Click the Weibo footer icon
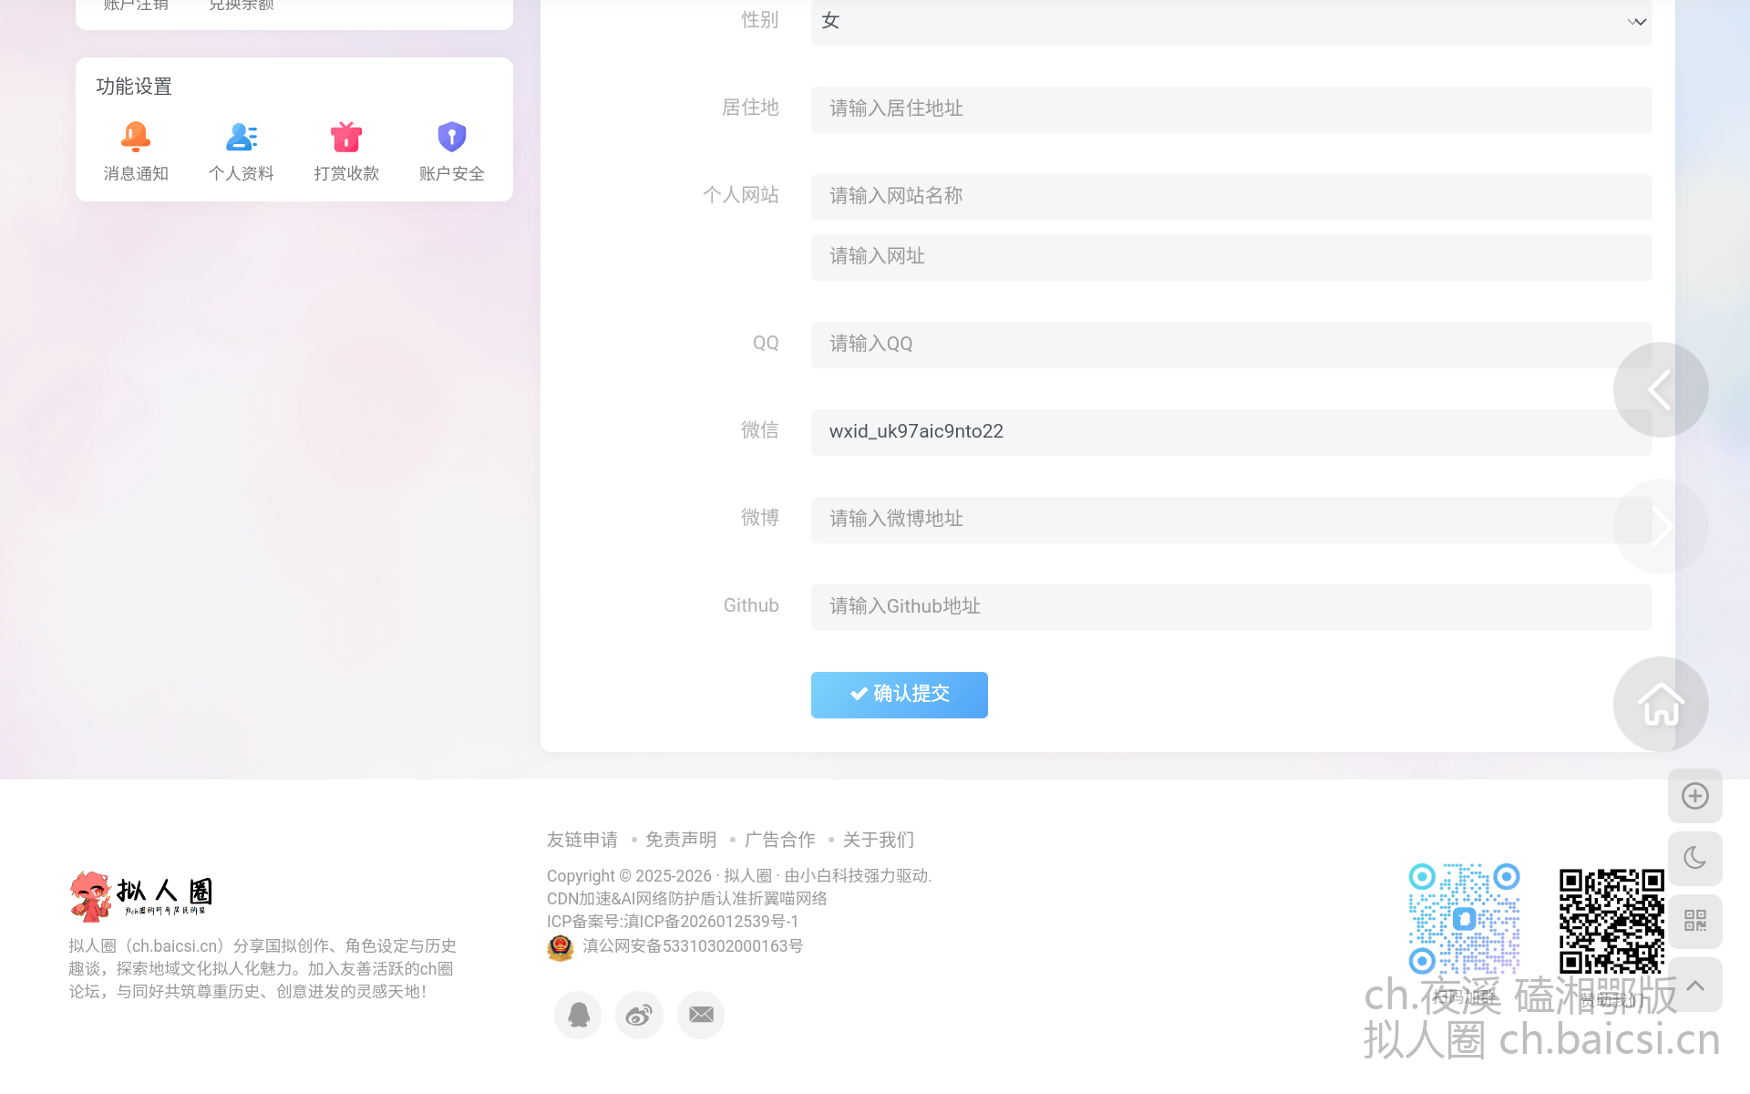 tap(639, 1015)
